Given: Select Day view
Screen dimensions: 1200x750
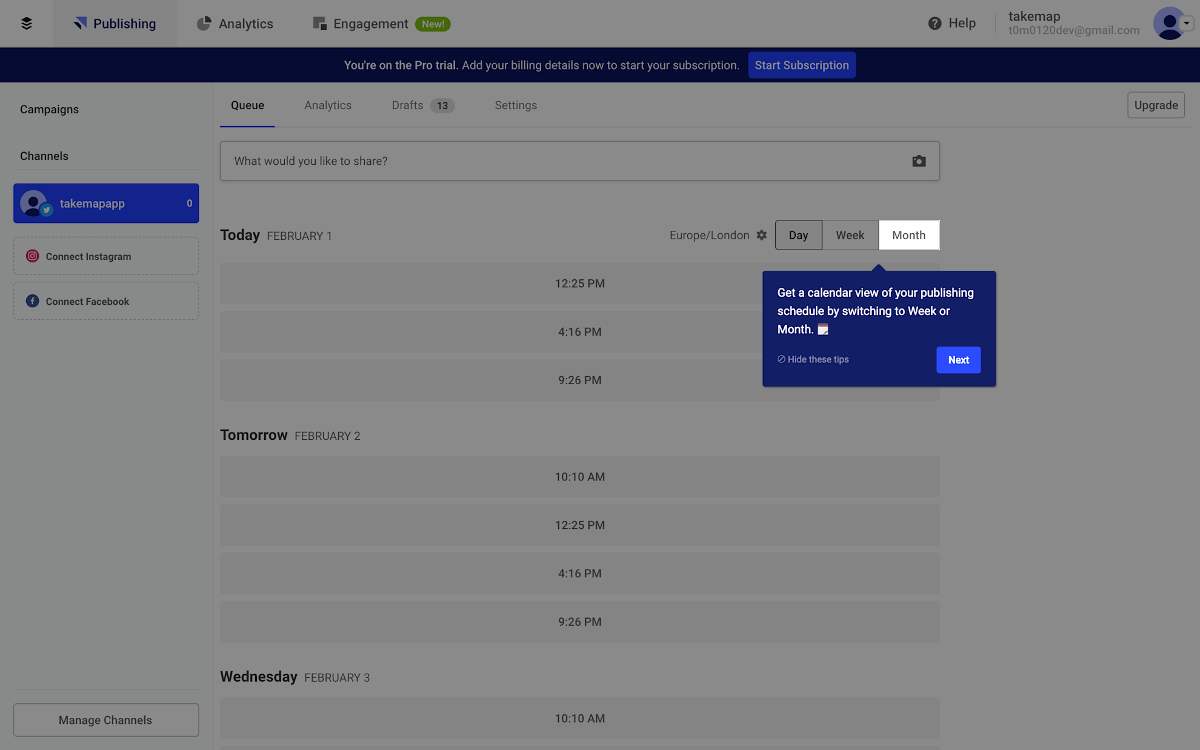Looking at the screenshot, I should click(x=798, y=235).
